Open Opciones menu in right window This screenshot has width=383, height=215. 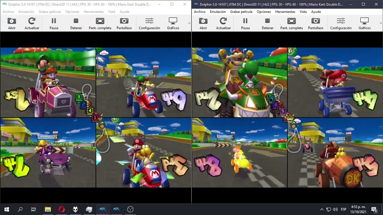pos(264,12)
